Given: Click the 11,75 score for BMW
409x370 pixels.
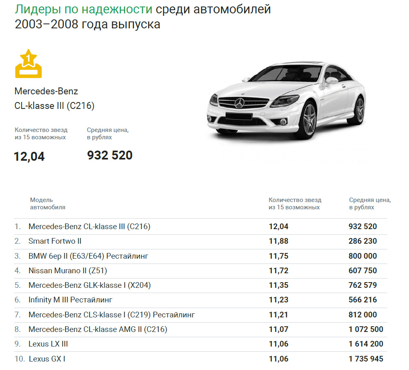Looking at the screenshot, I should click(279, 256).
